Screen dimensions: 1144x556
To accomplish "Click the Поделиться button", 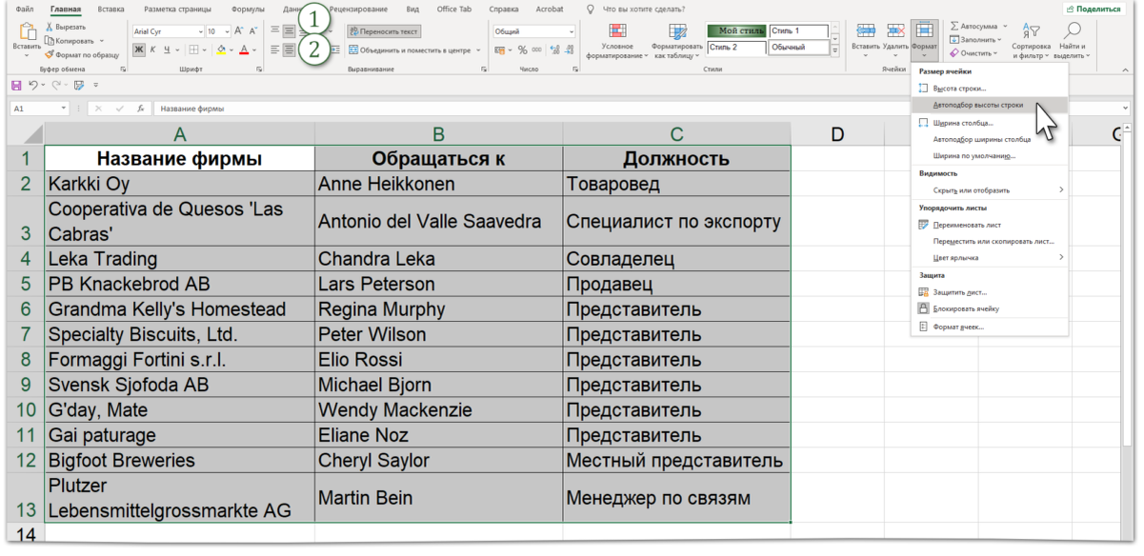I will tap(1093, 9).
